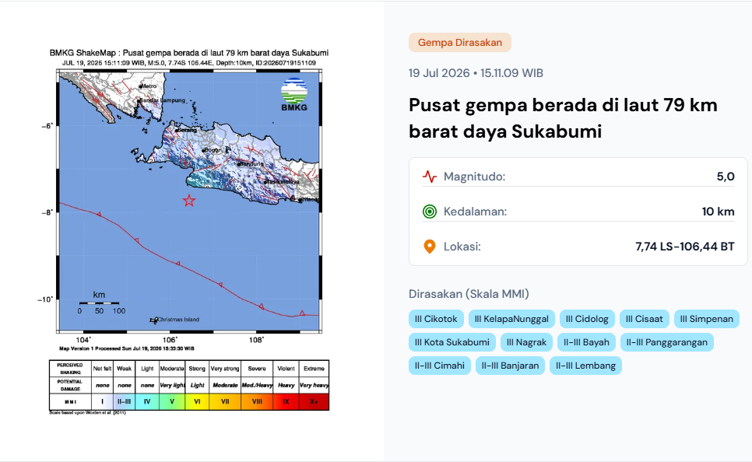The image size is (752, 462).
Task: Click the MMI VI yellow legend cell
Action: [x=197, y=401]
